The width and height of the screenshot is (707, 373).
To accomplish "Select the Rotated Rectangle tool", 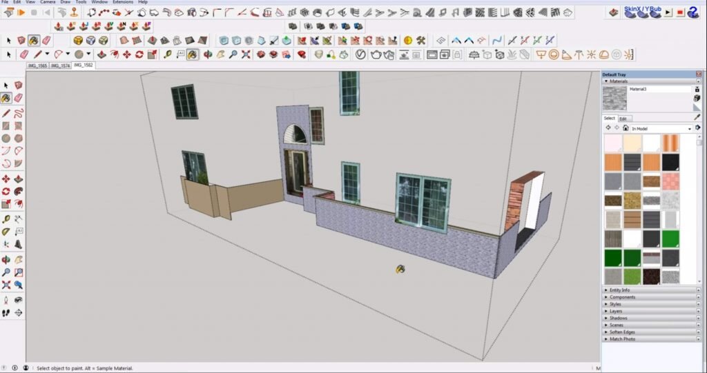I will [19, 125].
